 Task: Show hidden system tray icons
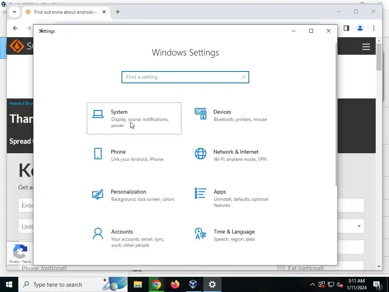pos(313,284)
